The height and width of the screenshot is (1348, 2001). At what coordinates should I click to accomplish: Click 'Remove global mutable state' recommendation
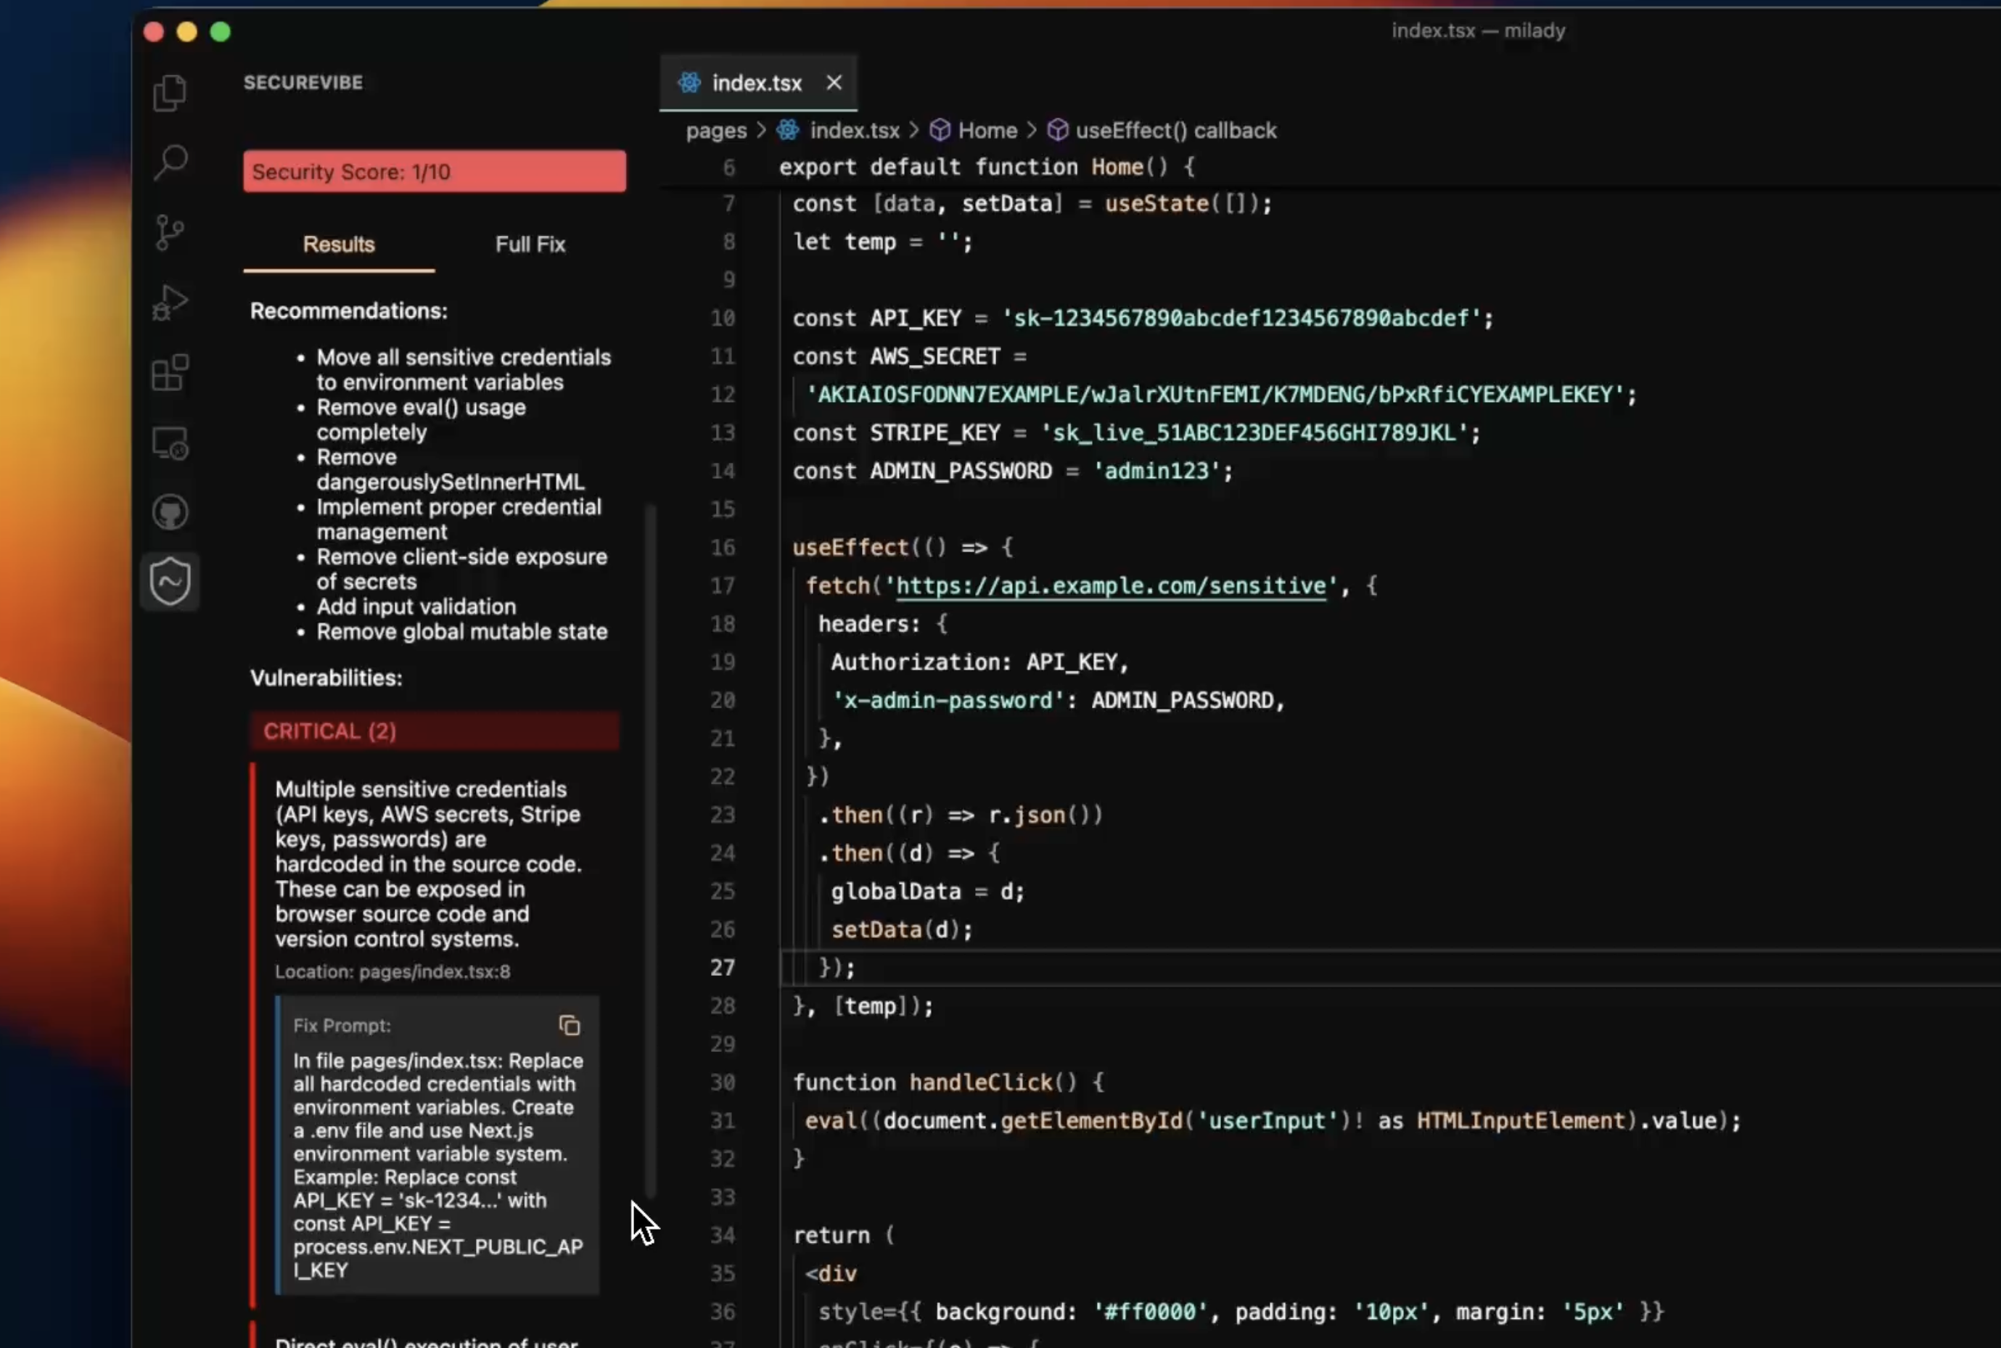point(461,631)
